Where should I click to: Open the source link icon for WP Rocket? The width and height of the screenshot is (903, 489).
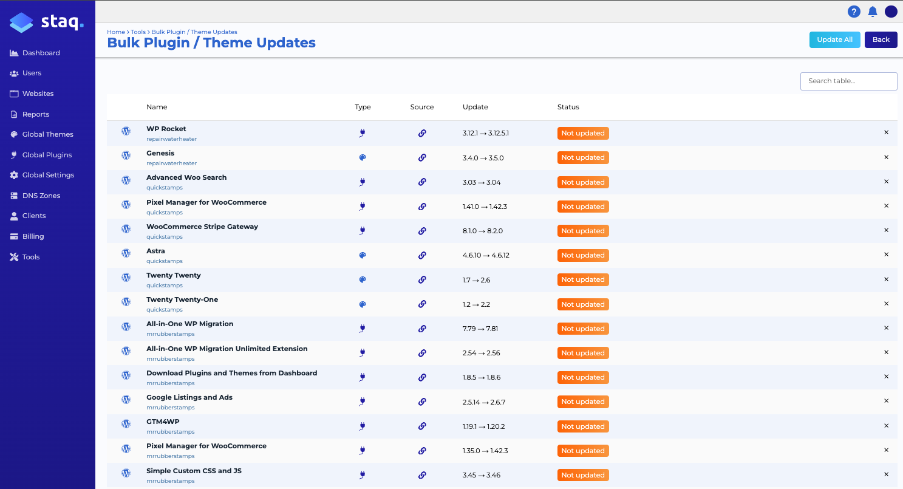[422, 133]
